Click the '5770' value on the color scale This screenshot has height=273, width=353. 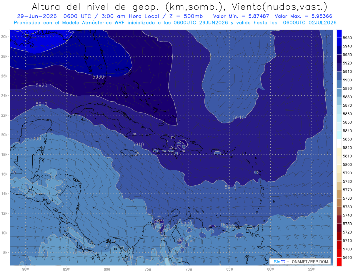347,190
